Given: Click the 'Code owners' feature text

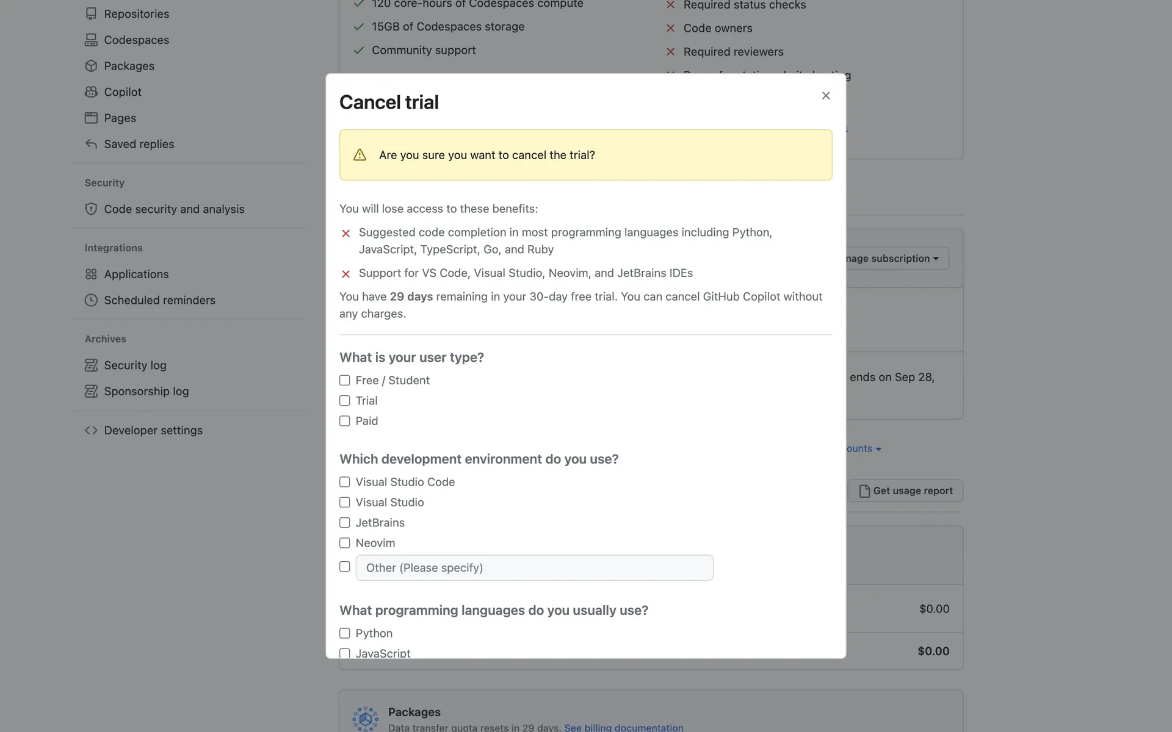Looking at the screenshot, I should tap(718, 29).
